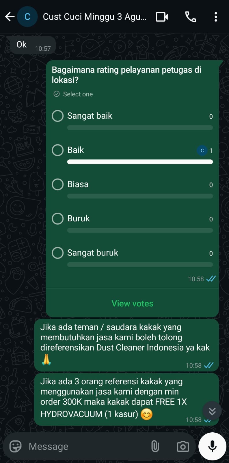Viewport: 229px width, 463px height.
Task: Open the contact's "C" profile avatar
Action: tap(27, 17)
